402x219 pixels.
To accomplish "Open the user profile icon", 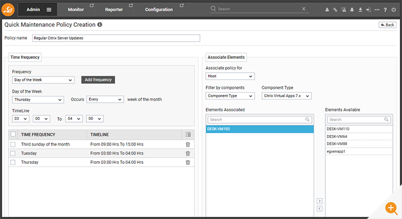I will [x=327, y=10].
